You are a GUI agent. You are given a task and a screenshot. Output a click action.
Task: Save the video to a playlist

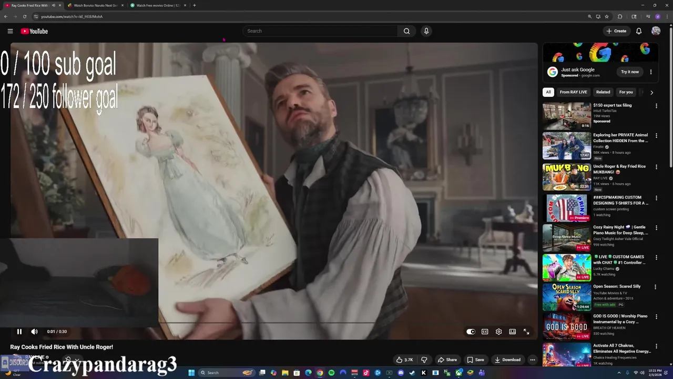pyautogui.click(x=475, y=360)
